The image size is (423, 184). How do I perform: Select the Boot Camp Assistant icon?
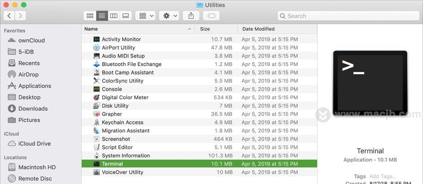(x=97, y=73)
